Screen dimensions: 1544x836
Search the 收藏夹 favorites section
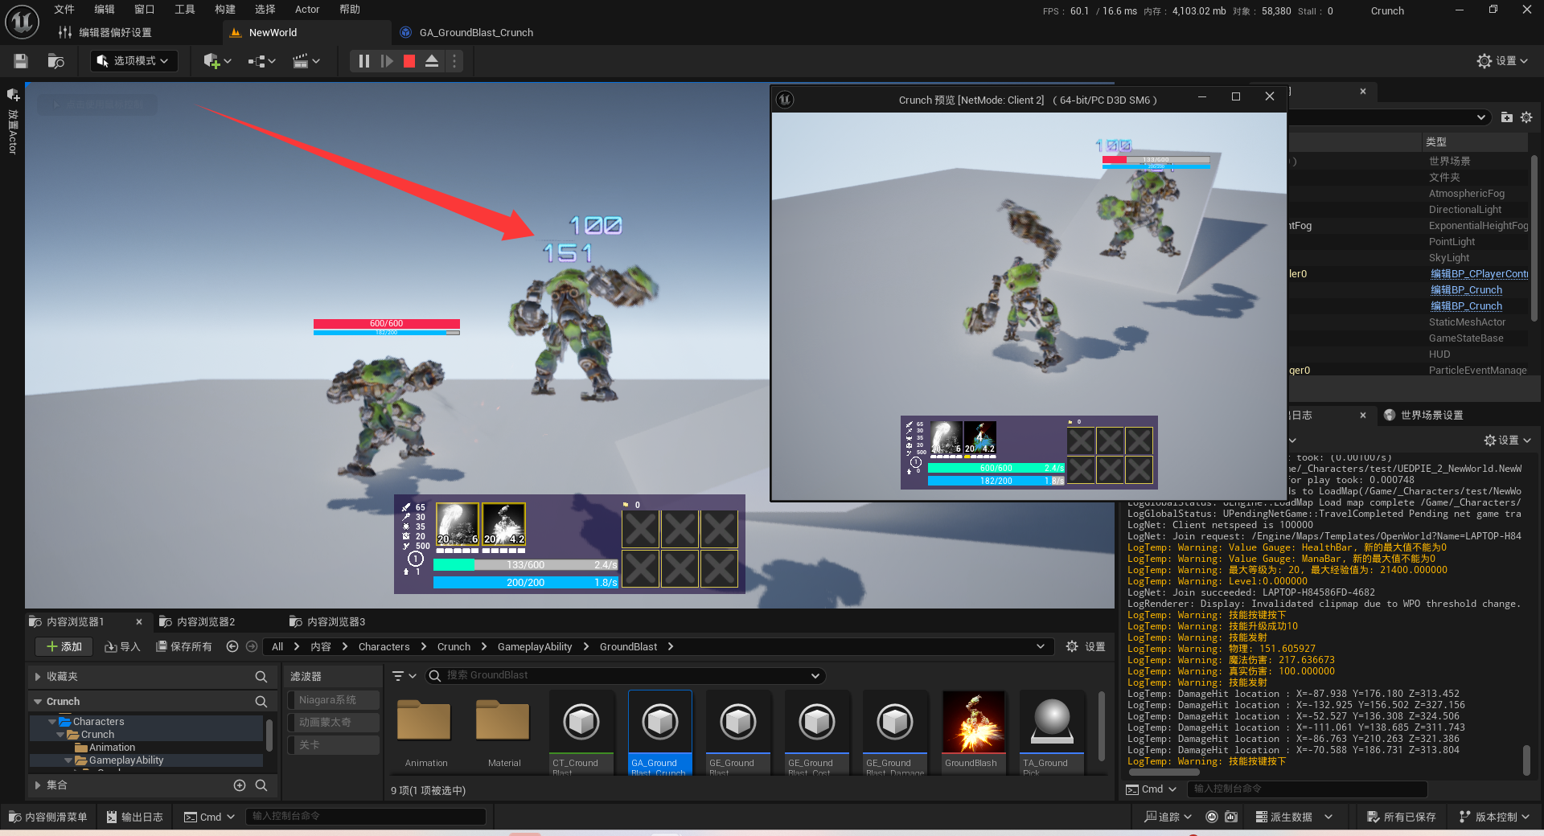tap(261, 677)
